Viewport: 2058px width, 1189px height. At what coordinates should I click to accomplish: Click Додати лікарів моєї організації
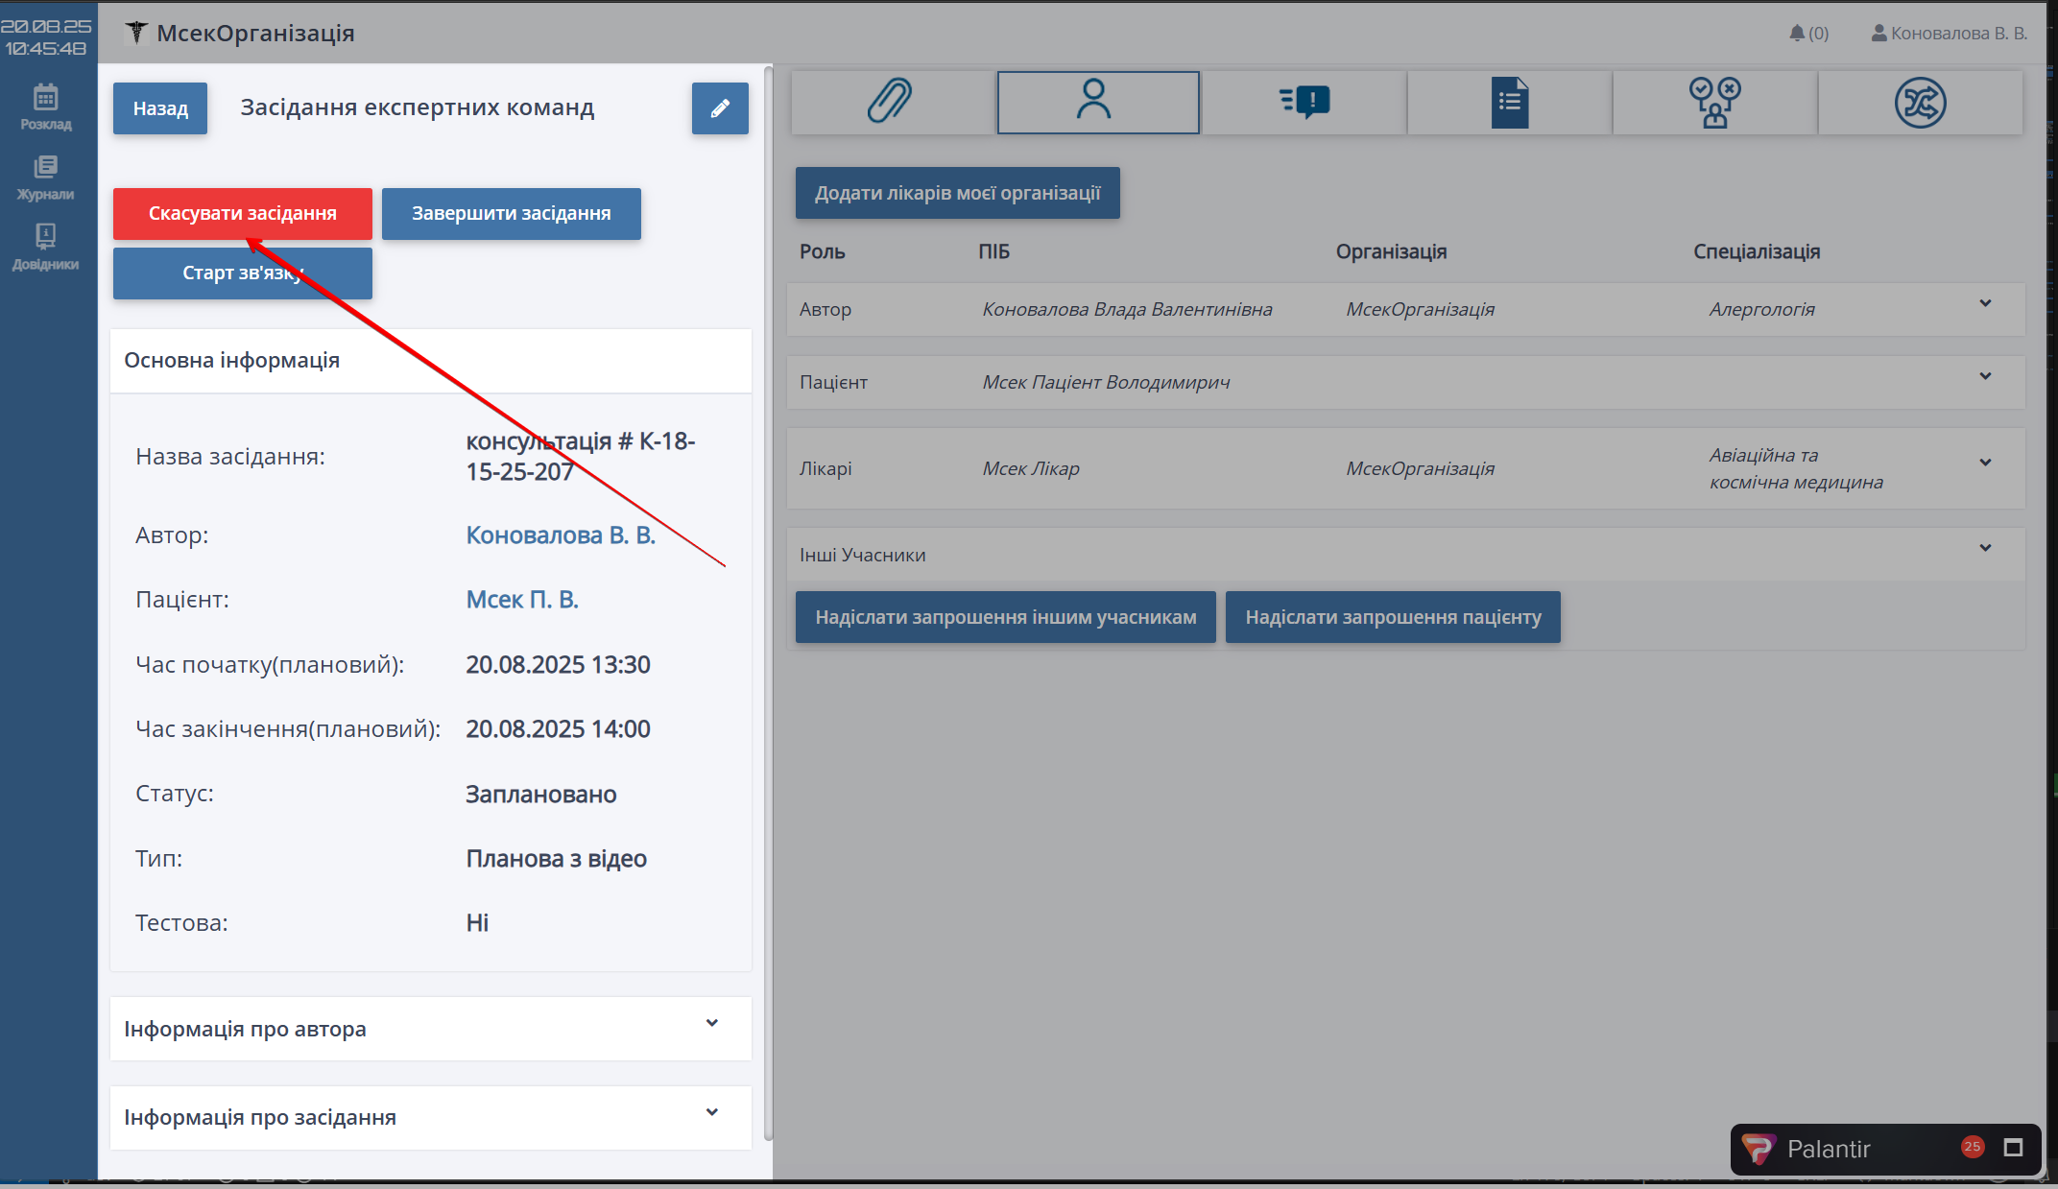(x=957, y=193)
